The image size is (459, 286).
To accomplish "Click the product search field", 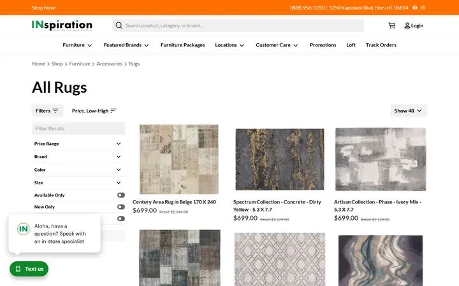I will (238, 25).
